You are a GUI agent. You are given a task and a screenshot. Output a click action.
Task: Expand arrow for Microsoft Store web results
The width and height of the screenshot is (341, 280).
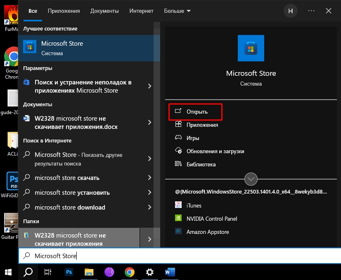tap(149, 159)
